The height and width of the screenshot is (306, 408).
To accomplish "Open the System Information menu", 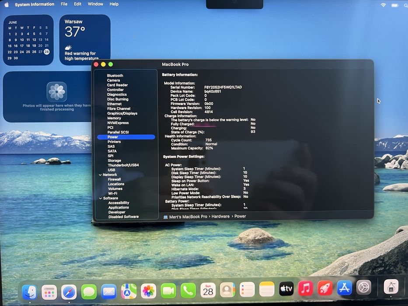I will pyautogui.click(x=35, y=4).
